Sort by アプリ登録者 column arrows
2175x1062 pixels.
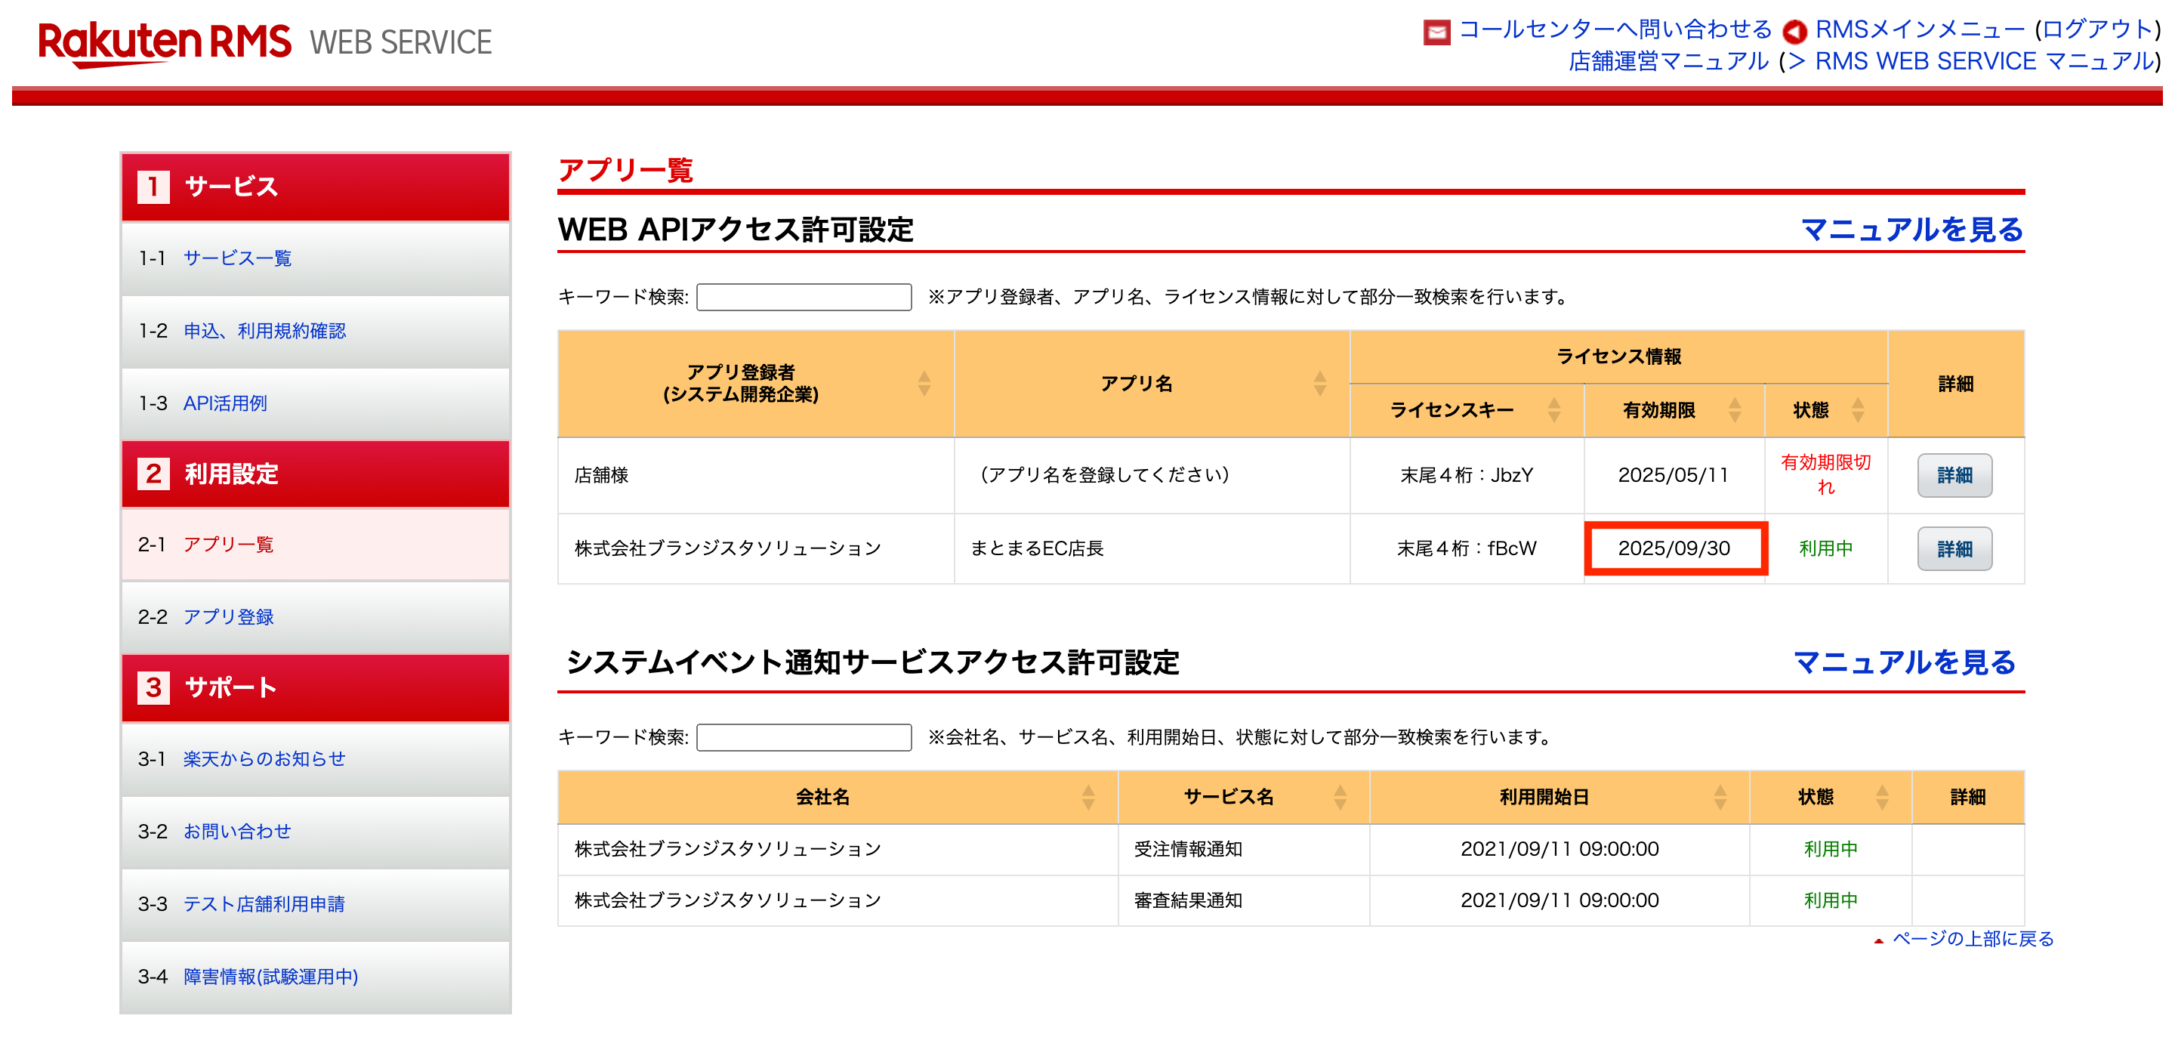coord(924,383)
